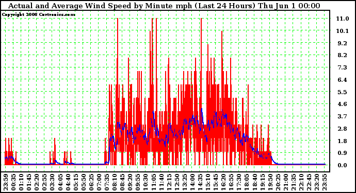
Task: Click the 07:35 time label
Action: click(x=107, y=182)
